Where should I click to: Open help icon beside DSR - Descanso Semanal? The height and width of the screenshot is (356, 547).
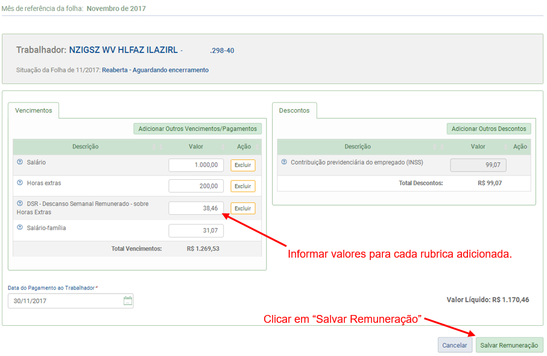pyautogui.click(x=20, y=203)
